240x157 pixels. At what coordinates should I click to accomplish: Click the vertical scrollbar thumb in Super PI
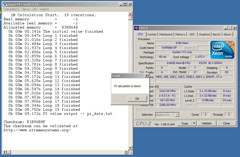click(x=130, y=18)
